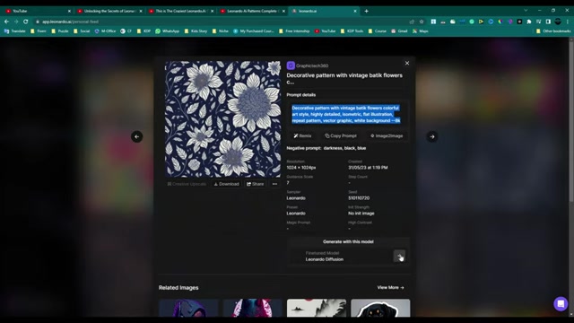Click the Image2Image button
This screenshot has height=323, width=574.
[x=387, y=135]
